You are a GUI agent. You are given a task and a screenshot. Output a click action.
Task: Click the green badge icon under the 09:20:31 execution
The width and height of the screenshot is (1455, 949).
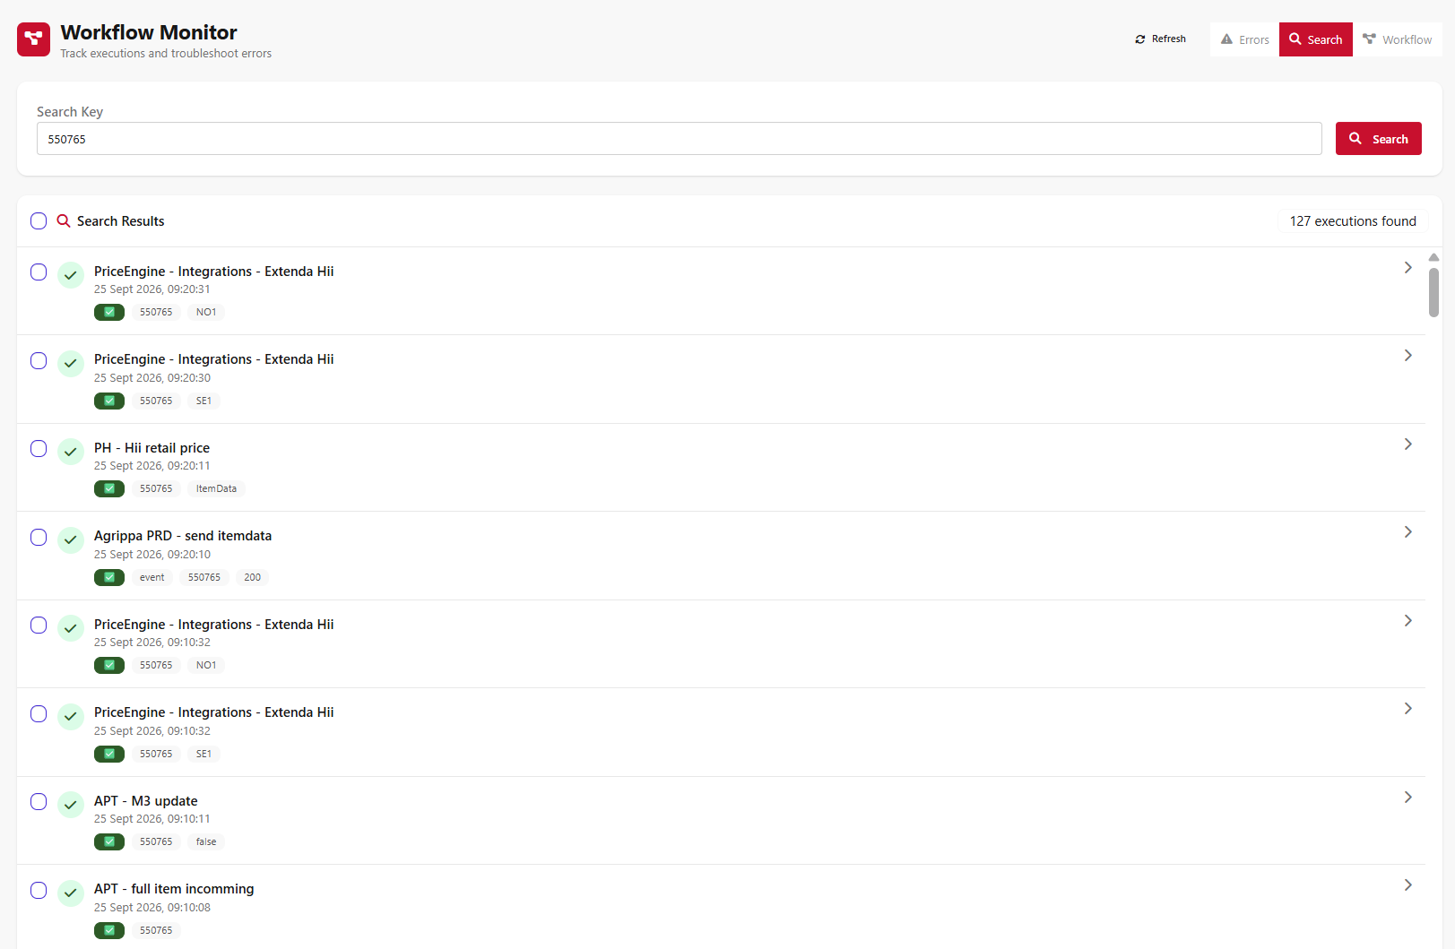tap(109, 312)
